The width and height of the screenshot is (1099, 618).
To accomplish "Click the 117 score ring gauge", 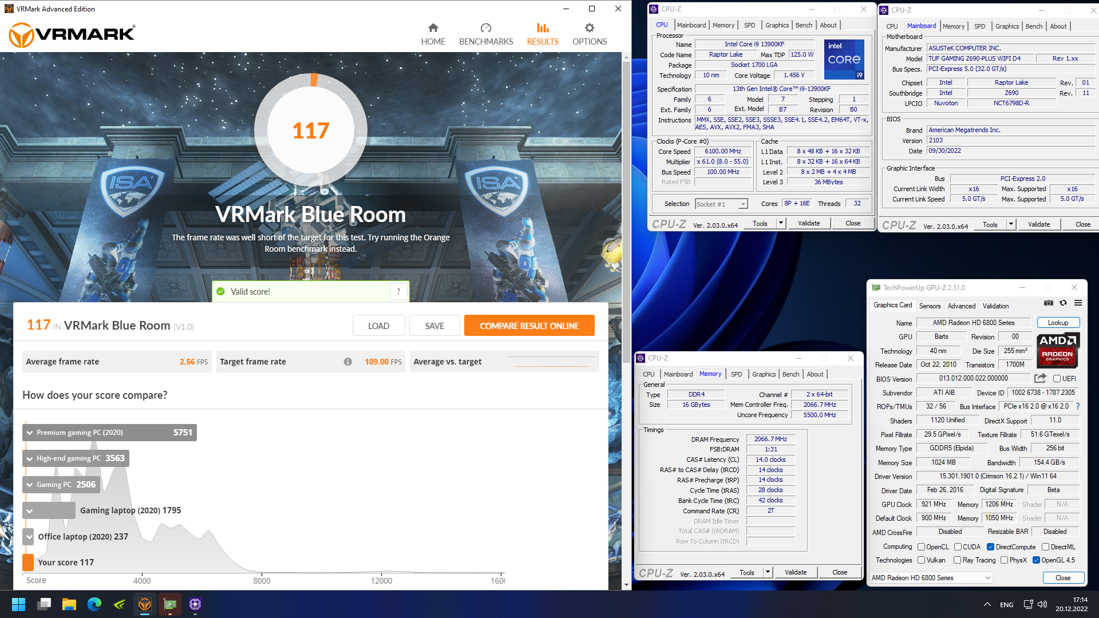I will click(x=311, y=130).
